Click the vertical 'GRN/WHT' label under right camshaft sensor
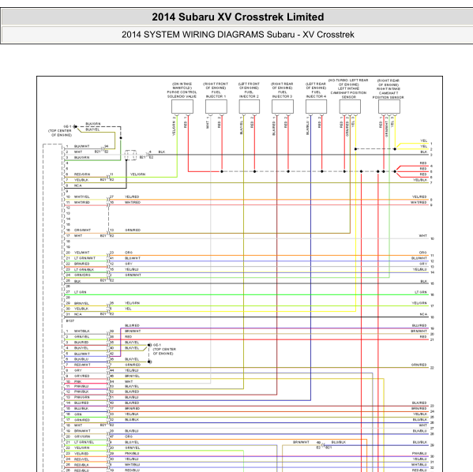 [x=386, y=129]
